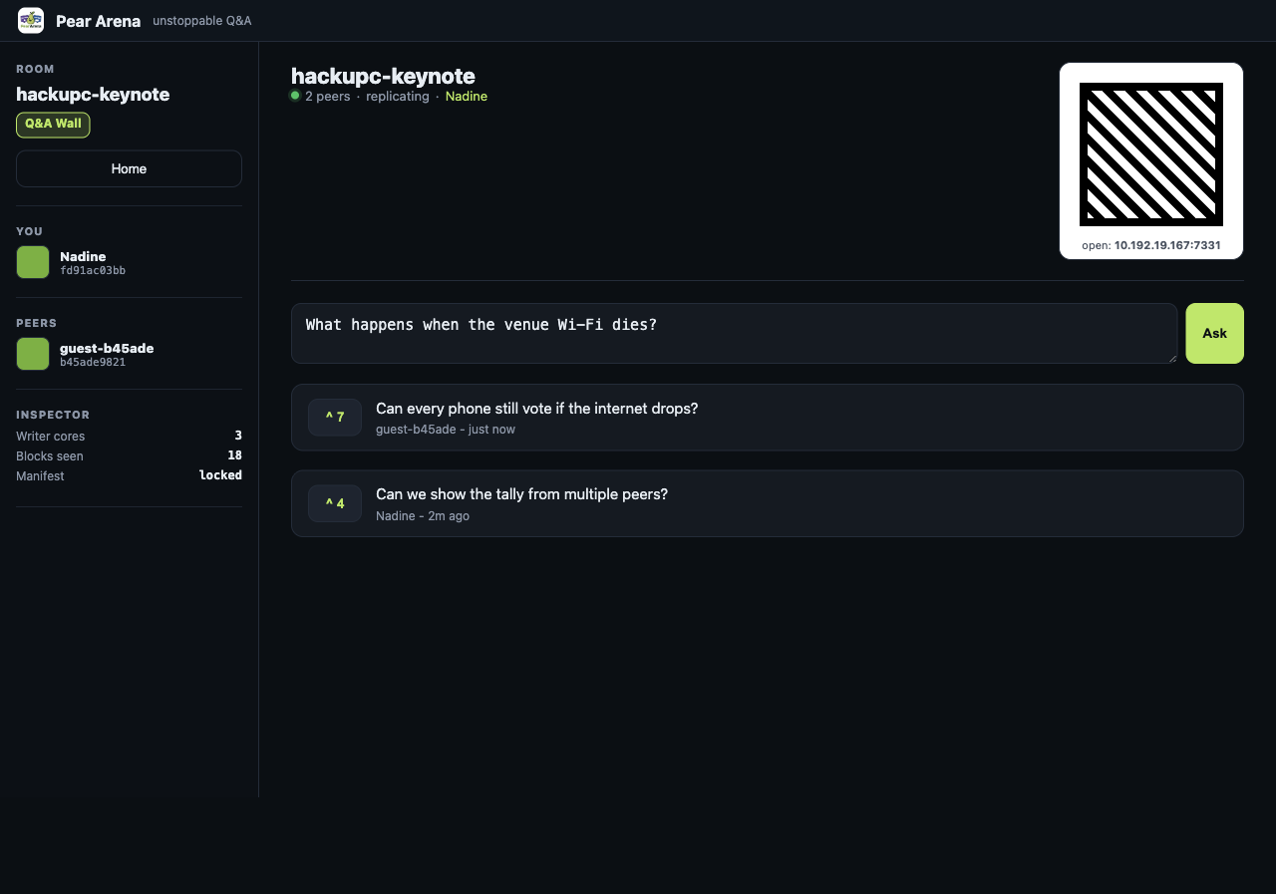The width and height of the screenshot is (1276, 894).
Task: Click 'guest-b45ade - just now' metadata
Action: 446,430
